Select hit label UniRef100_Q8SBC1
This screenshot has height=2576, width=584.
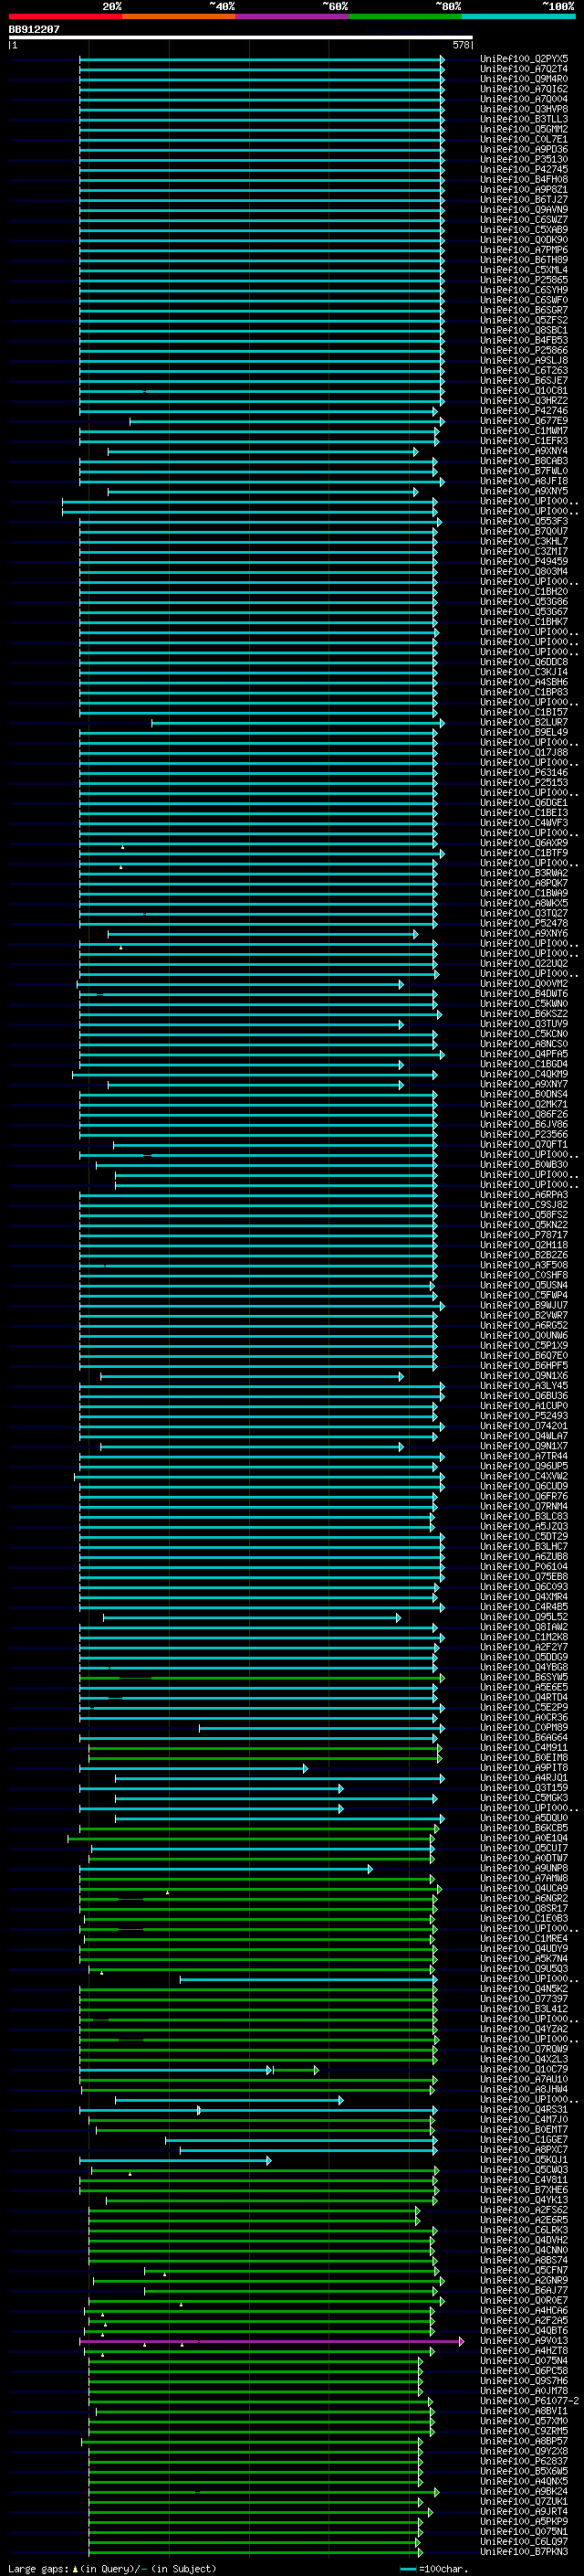point(524,331)
